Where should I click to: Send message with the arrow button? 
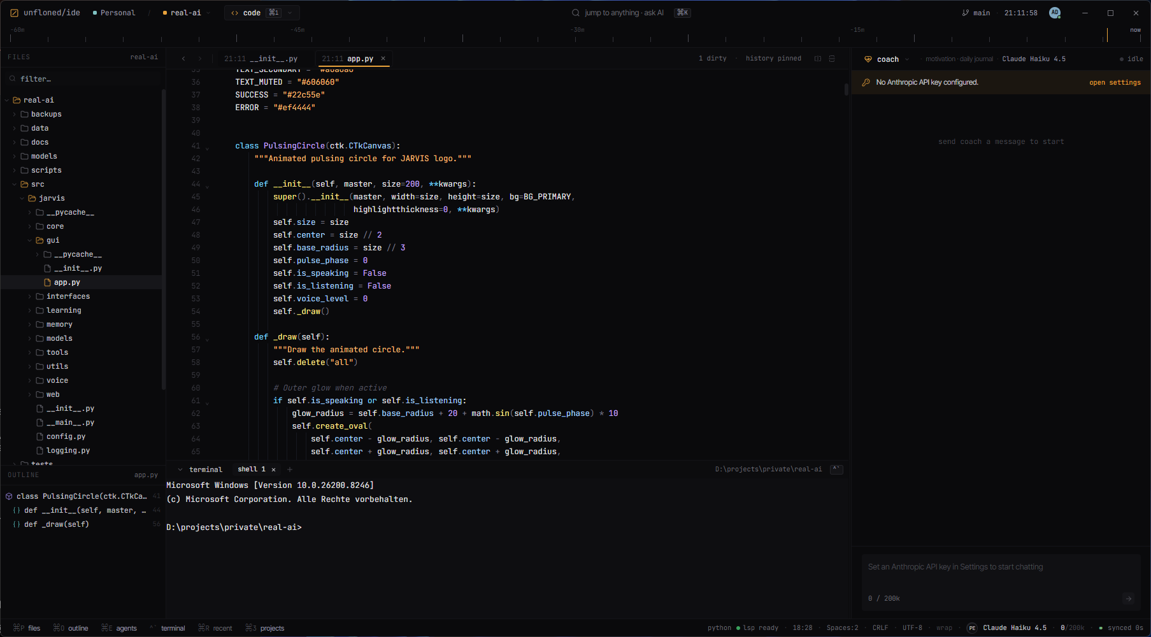1129,598
